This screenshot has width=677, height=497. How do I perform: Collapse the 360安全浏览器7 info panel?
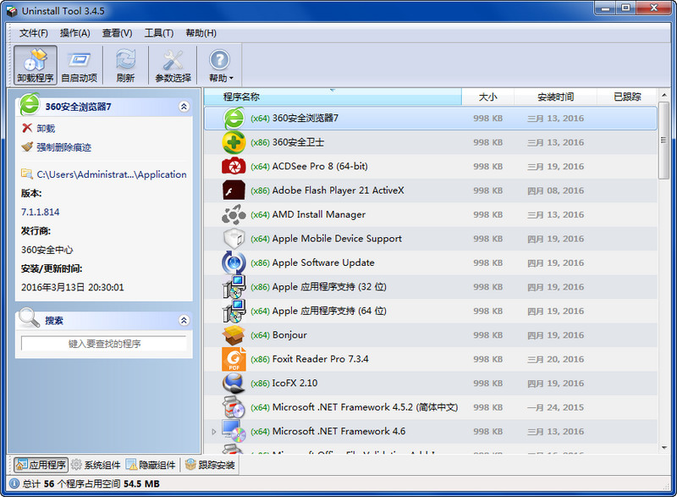point(184,107)
